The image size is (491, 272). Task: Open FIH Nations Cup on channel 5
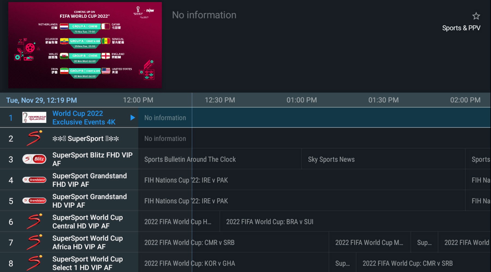click(302, 201)
